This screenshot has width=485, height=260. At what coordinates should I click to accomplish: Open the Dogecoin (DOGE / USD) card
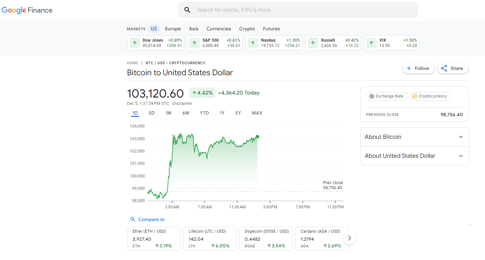266,239
